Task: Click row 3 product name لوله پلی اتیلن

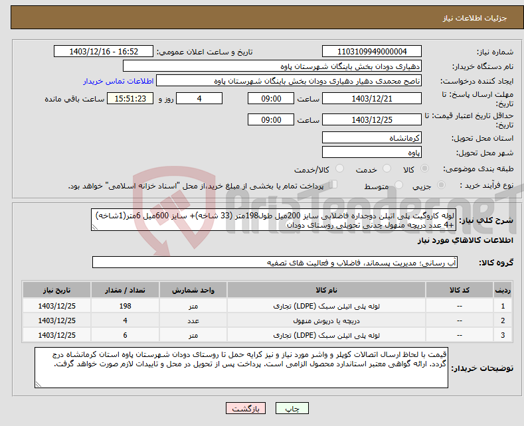Action: coord(326,335)
